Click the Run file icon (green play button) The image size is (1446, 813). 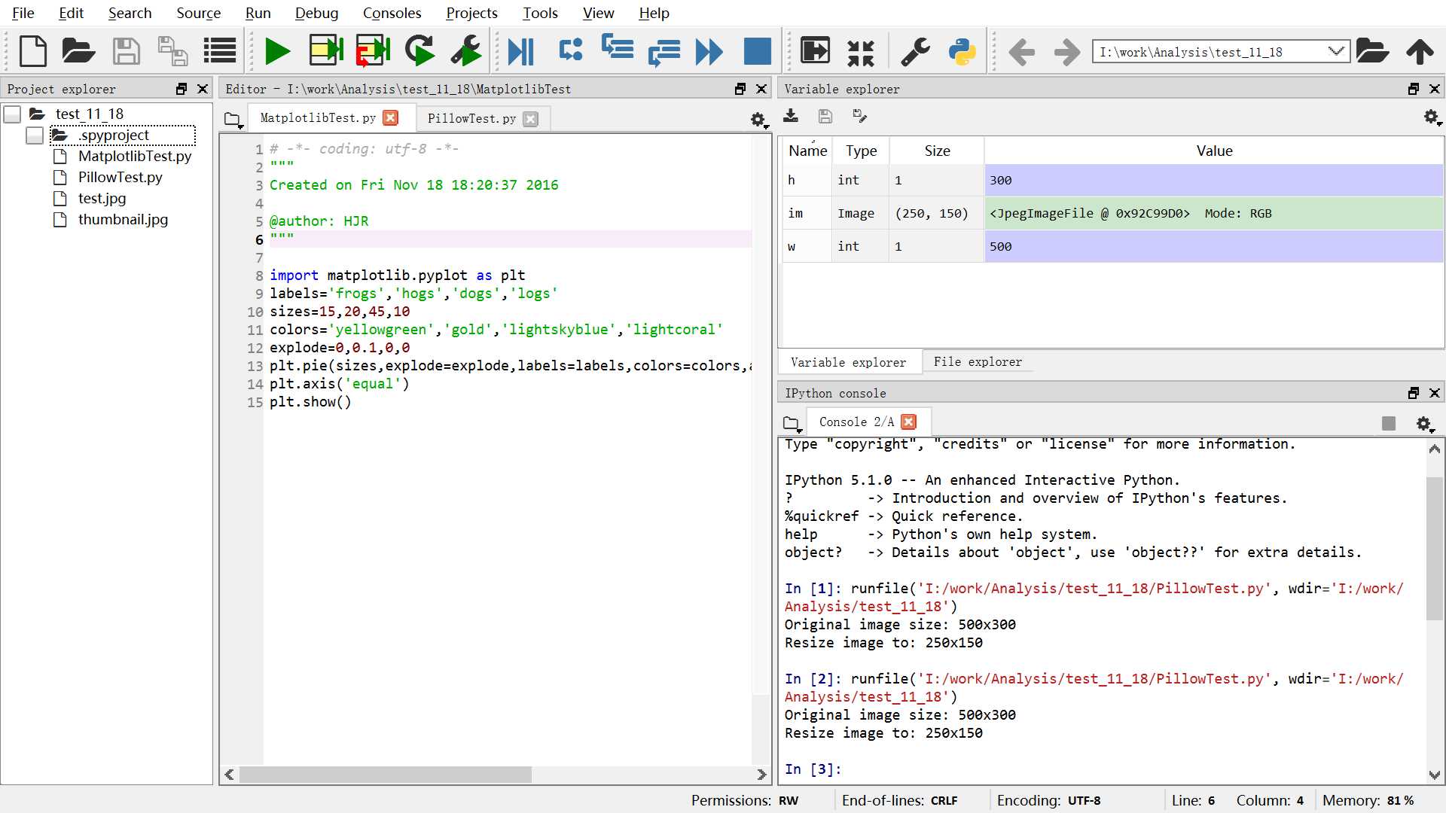click(277, 50)
